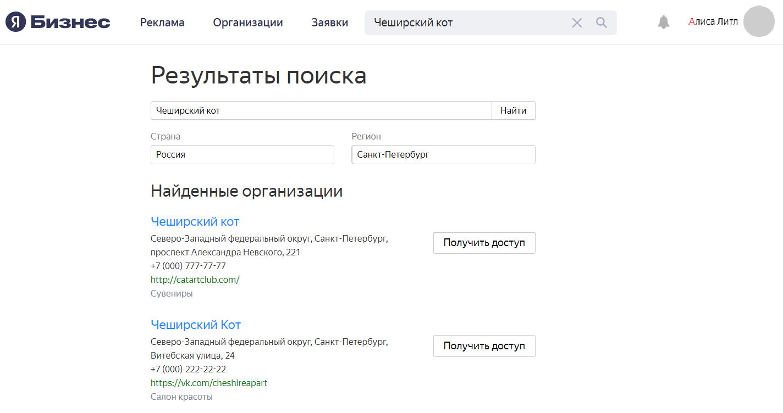
Task: Click the magnifier search icon in header
Action: click(x=602, y=23)
